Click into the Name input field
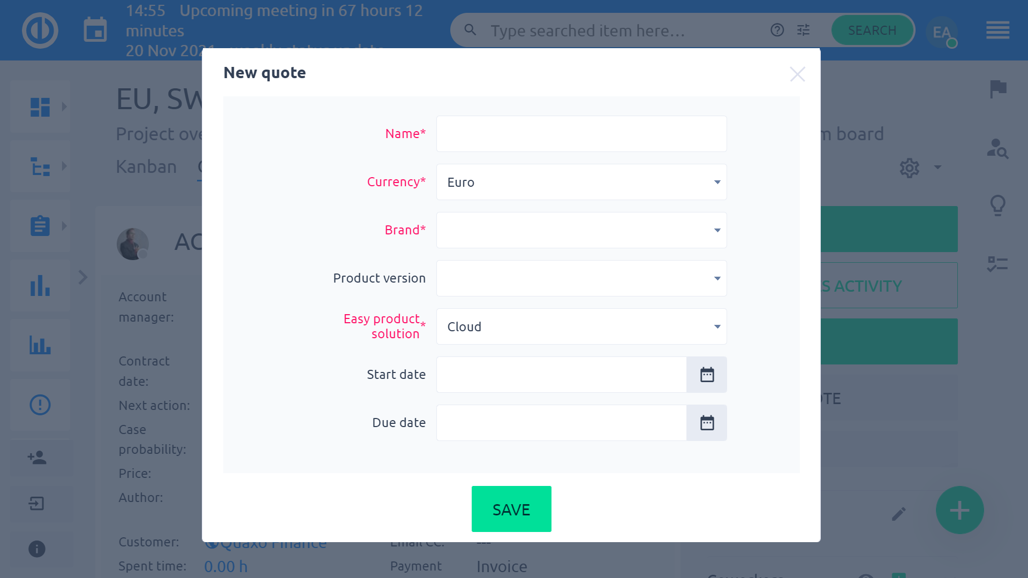 [x=581, y=134]
